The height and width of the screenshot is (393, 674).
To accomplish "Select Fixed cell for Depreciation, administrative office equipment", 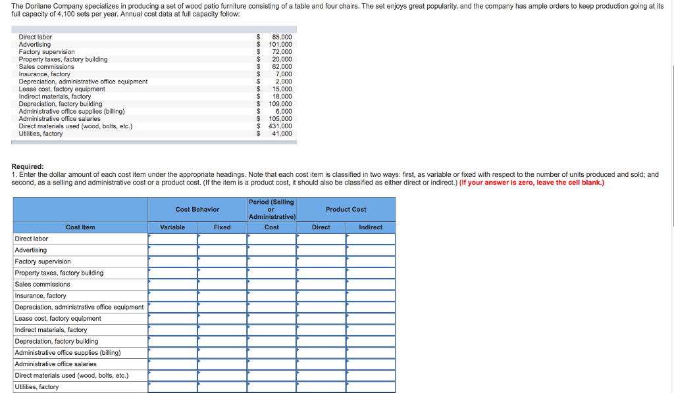I will pyautogui.click(x=222, y=307).
